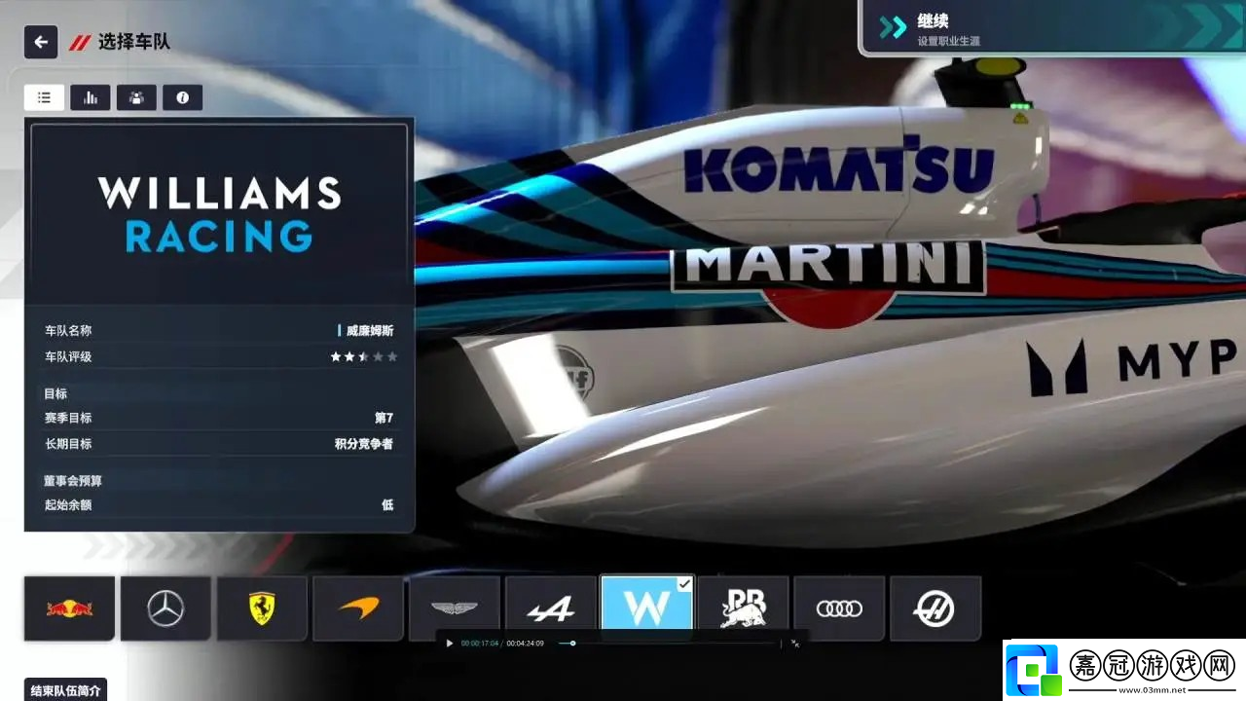Click 结束队伍简介 button
Viewport: 1246px width, 701px height.
coord(65,690)
